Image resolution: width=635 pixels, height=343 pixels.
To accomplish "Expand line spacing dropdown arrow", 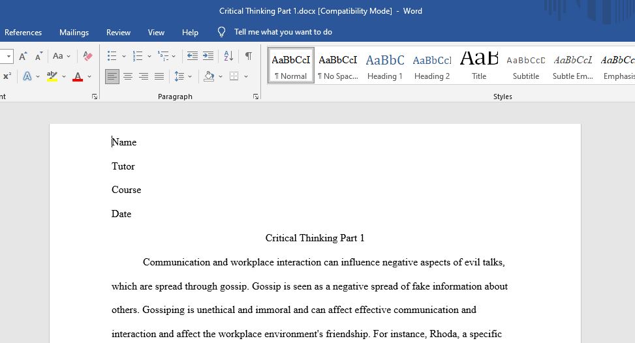I will (x=189, y=76).
